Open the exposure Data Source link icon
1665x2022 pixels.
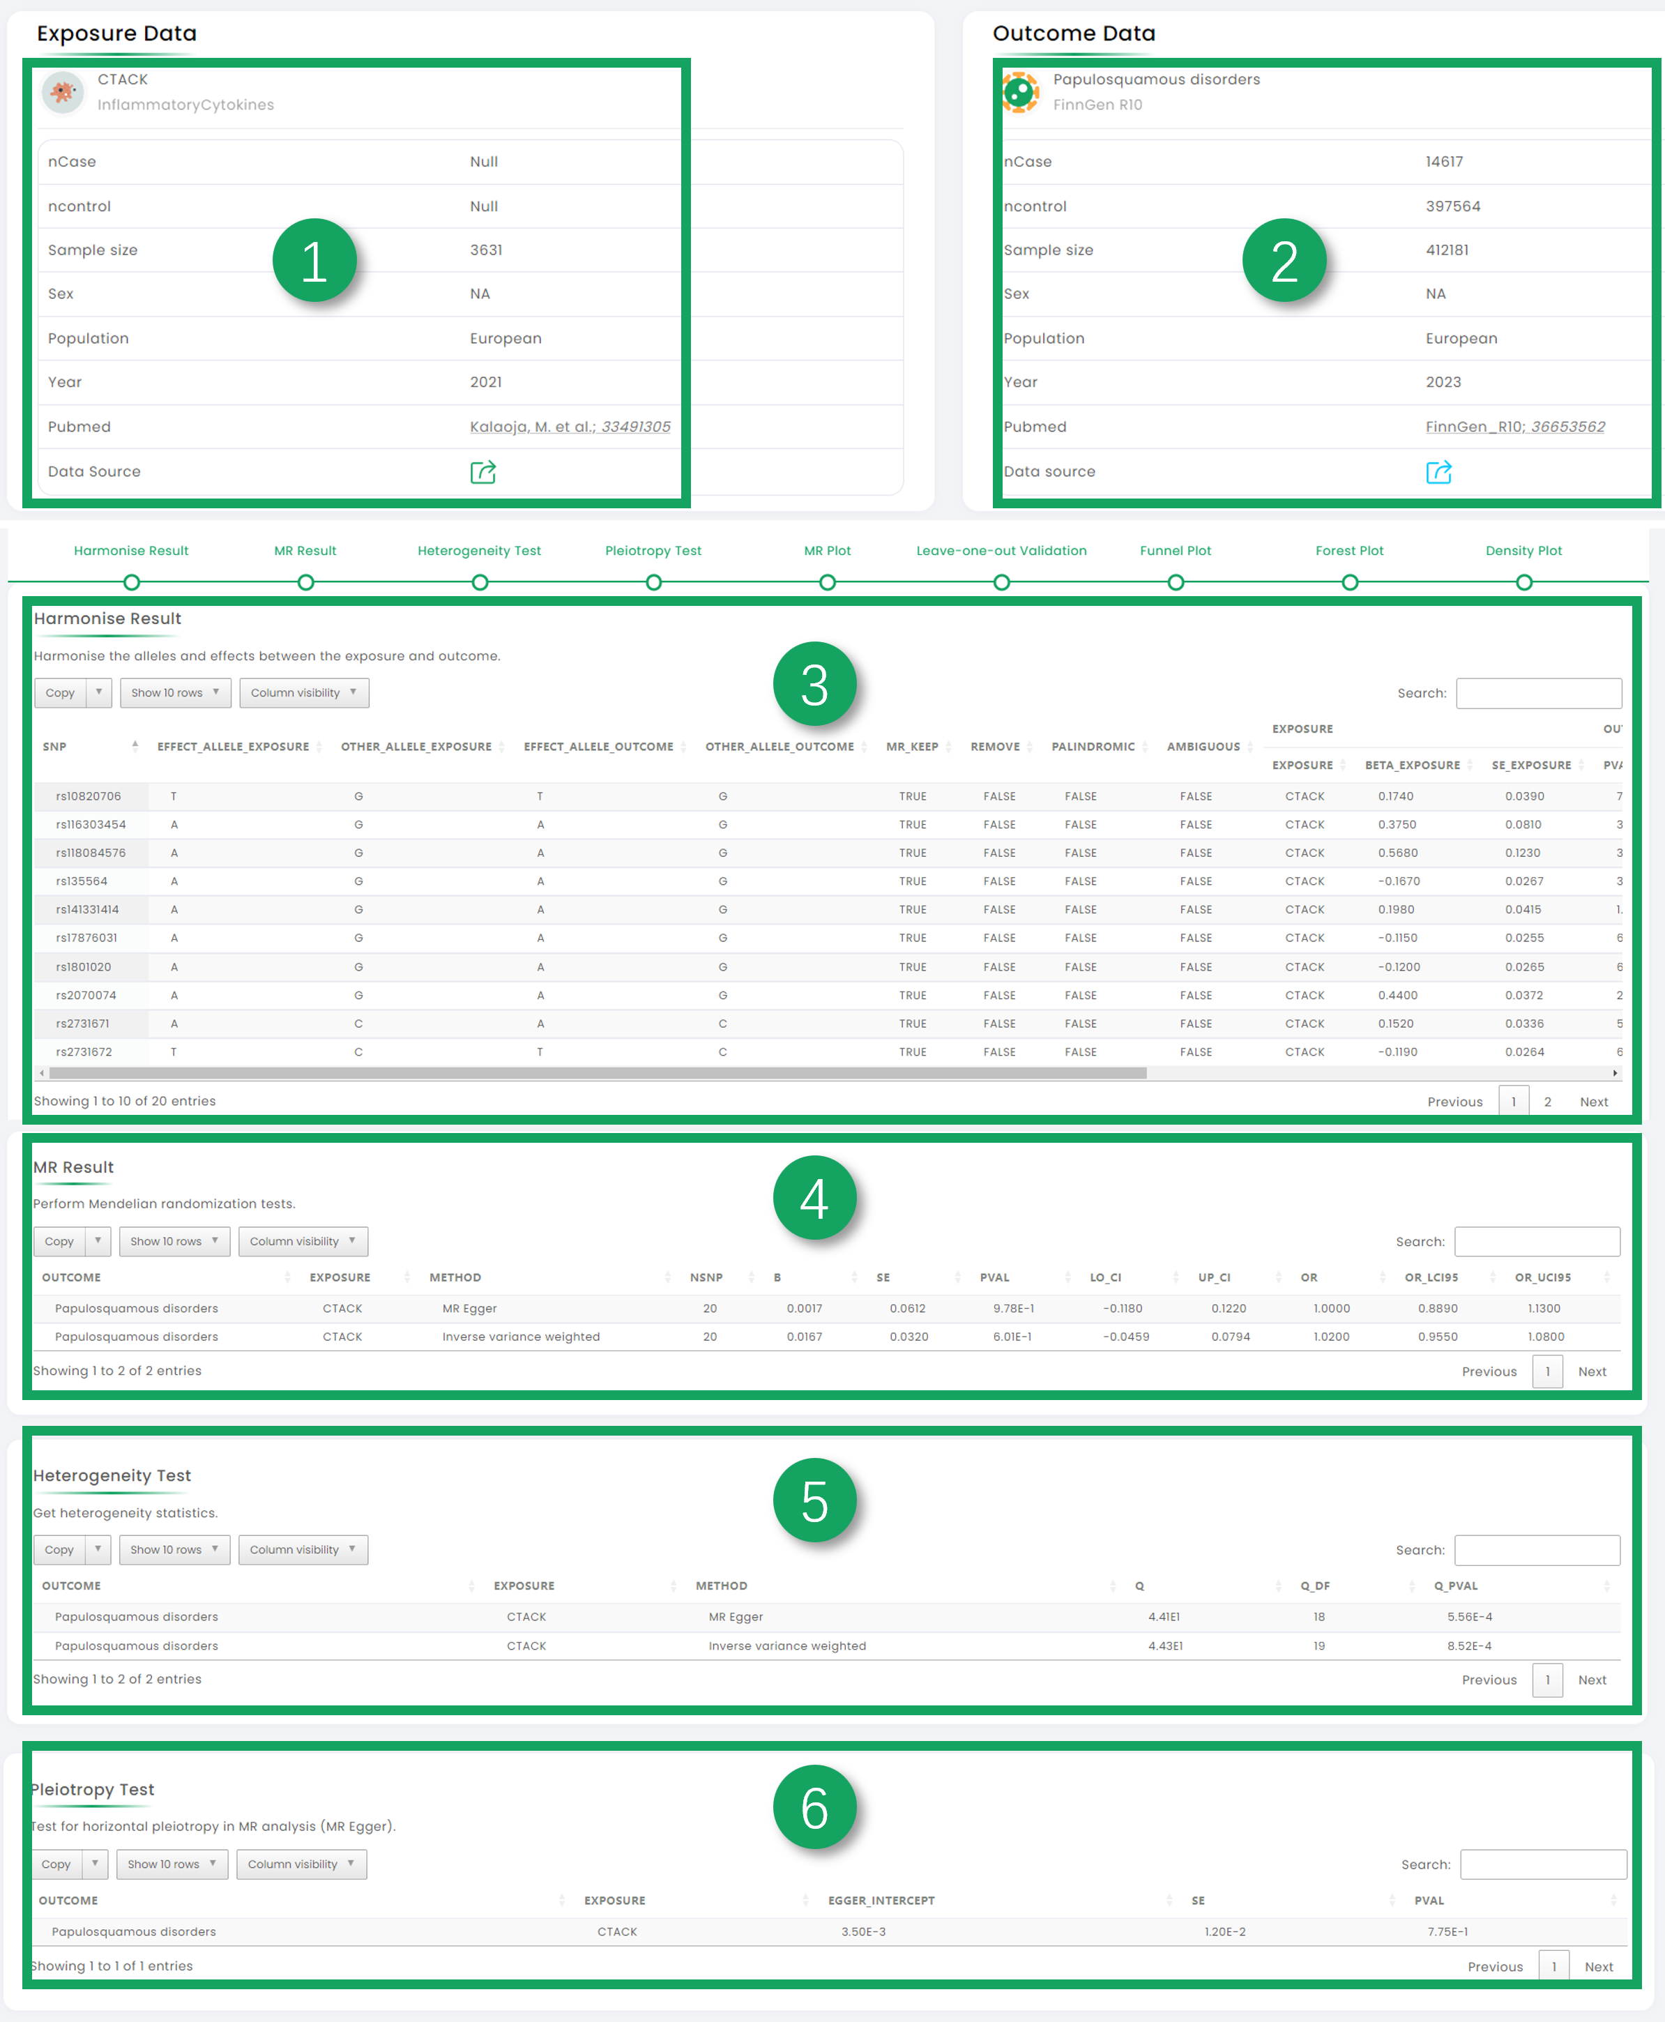pos(482,472)
